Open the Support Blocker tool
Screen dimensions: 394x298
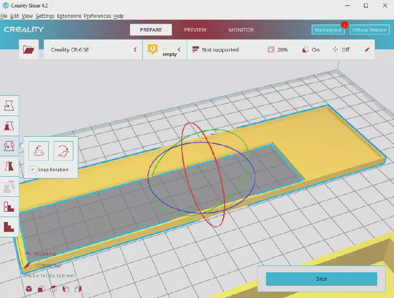coord(9,206)
